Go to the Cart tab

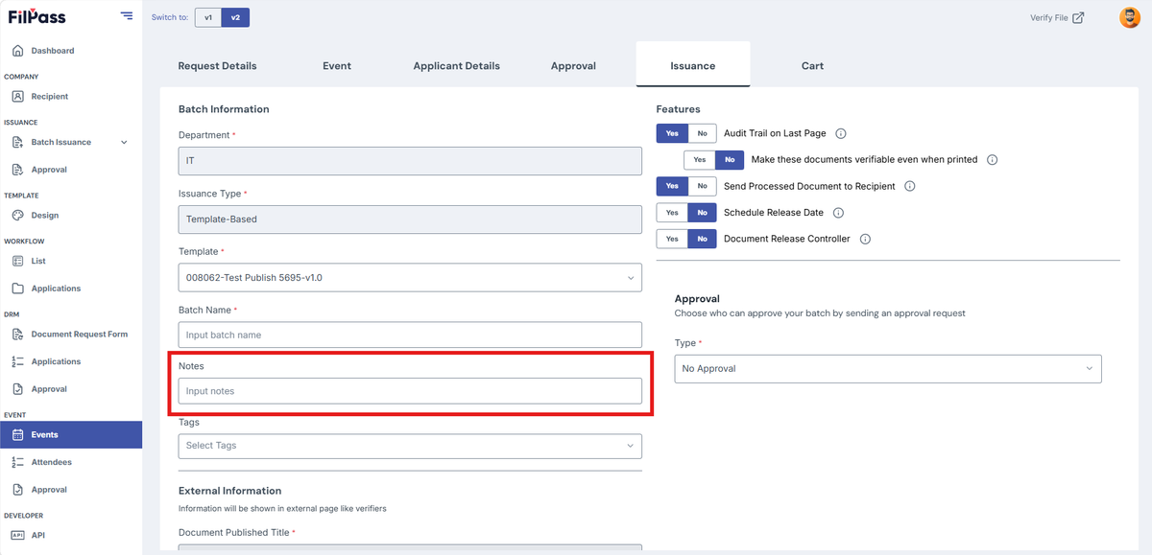click(812, 66)
